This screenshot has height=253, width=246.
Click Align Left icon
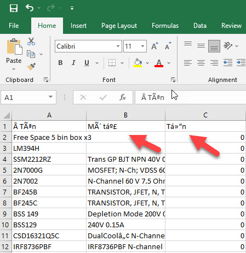pos(188,63)
